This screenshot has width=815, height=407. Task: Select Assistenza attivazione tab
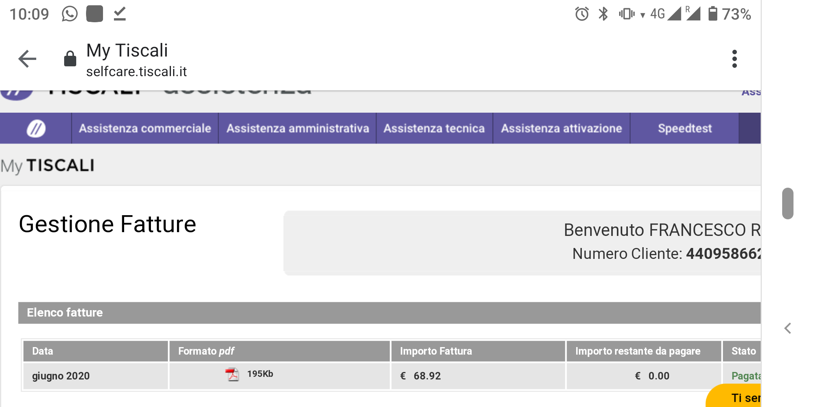coord(561,129)
